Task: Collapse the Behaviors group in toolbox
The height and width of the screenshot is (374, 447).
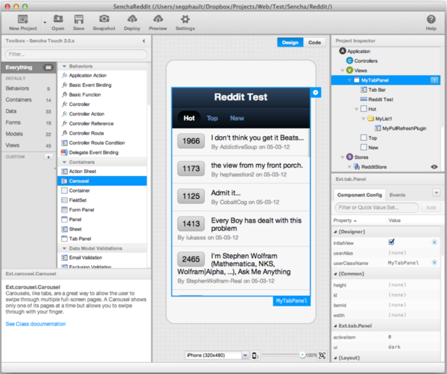Action: 64,66
